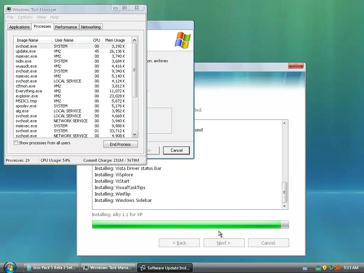Screen dimensions: 364x273
Task: Click 'Installing: Vista Driver status bar' log line
Action: (128, 168)
